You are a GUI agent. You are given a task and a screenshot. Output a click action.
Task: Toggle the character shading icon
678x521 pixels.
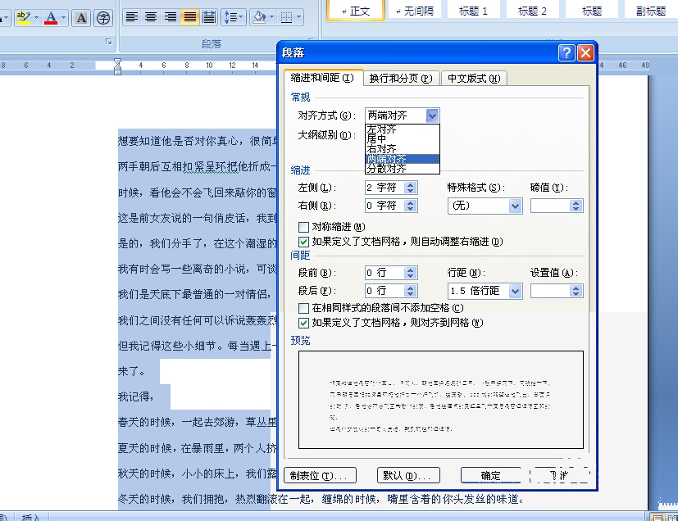pos(81,18)
